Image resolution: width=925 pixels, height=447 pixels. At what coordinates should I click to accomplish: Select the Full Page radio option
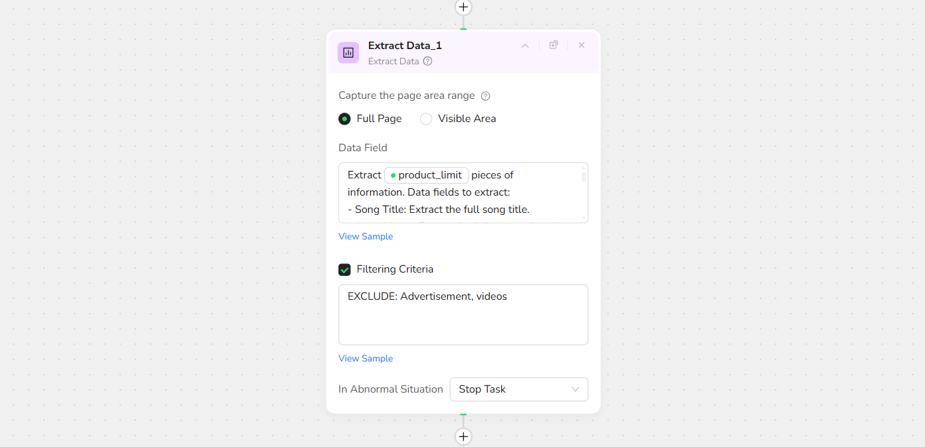click(344, 119)
